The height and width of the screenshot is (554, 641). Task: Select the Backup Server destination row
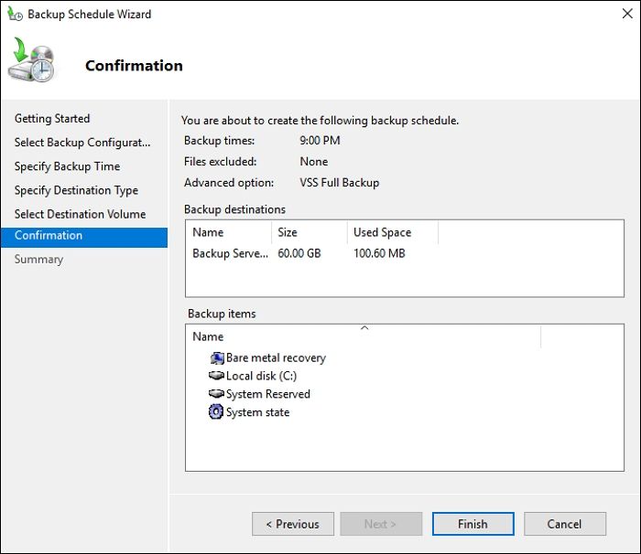230,253
